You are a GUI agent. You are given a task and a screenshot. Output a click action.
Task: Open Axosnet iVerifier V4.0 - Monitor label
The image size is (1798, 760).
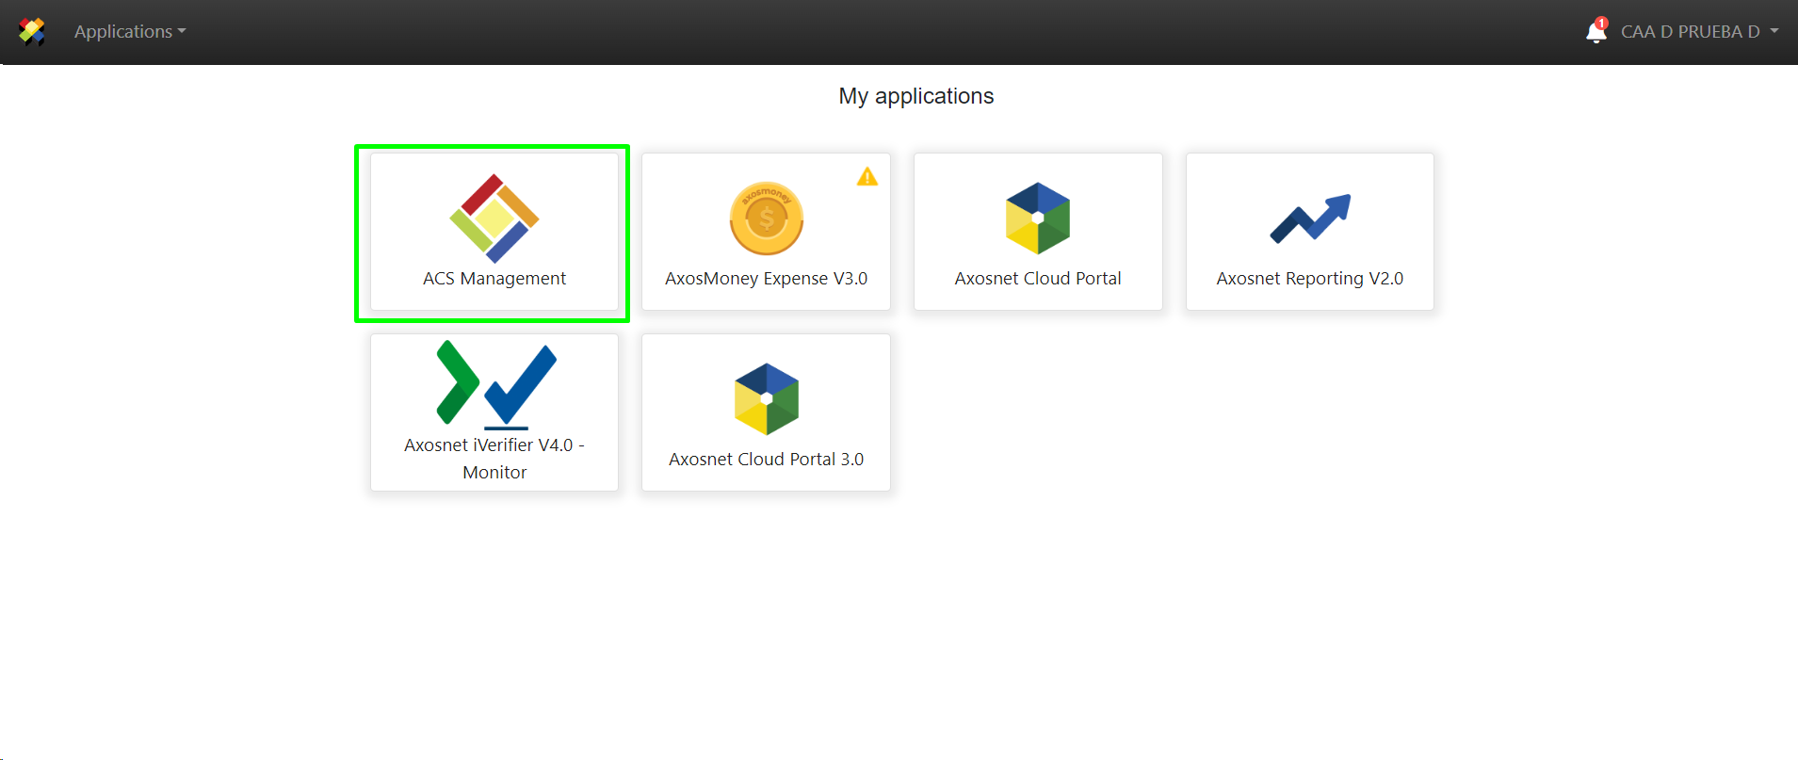coord(494,458)
